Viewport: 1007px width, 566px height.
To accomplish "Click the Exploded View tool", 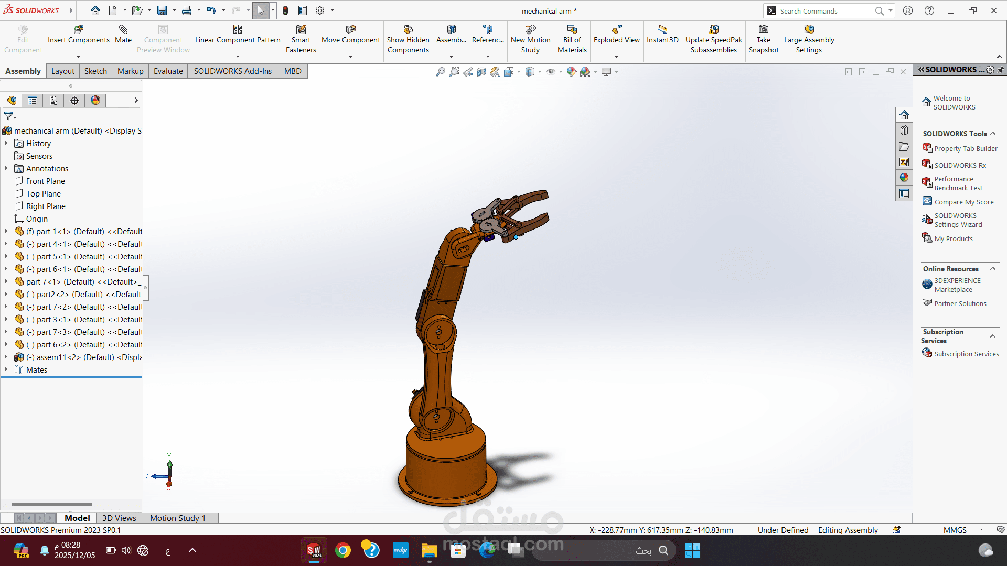I will (617, 35).
